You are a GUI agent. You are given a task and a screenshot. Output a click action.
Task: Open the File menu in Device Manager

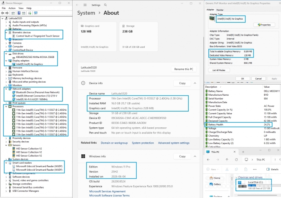click(3, 8)
